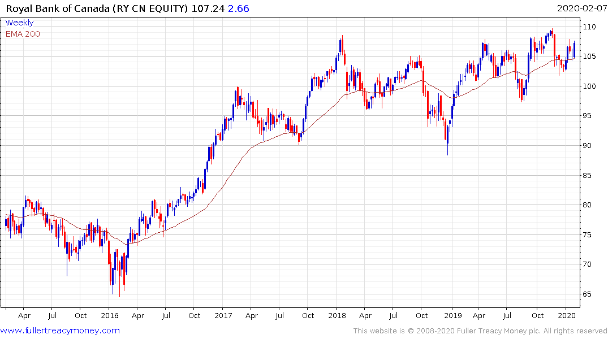This screenshot has width=608, height=339.
Task: Select the 2019 year label on the time axis
Action: [452, 316]
